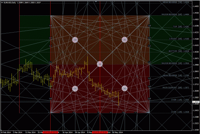Image resolution: width=200 pixels, height=134 pixels.
Task: Click the OVER [-2/8] level label
Action: tap(180, 112)
